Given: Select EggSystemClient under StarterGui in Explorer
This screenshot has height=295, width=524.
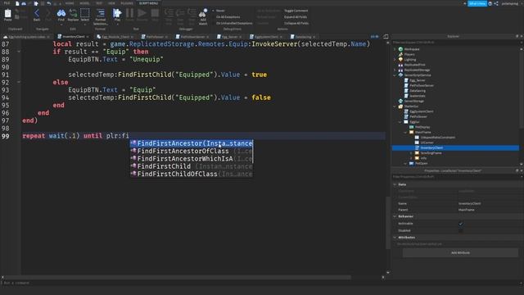Looking at the screenshot, I should [422, 111].
